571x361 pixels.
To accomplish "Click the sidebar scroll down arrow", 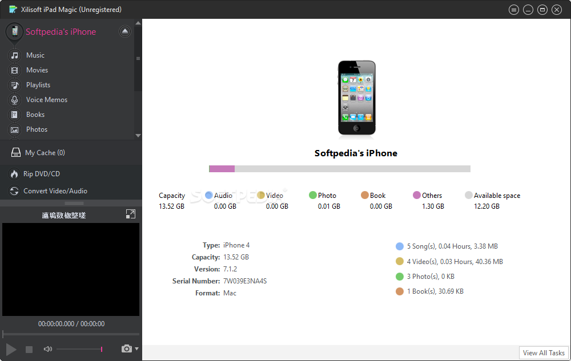I will tap(138, 136).
